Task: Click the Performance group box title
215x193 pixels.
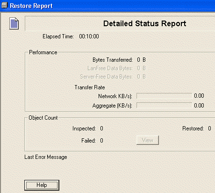Action: click(x=43, y=52)
